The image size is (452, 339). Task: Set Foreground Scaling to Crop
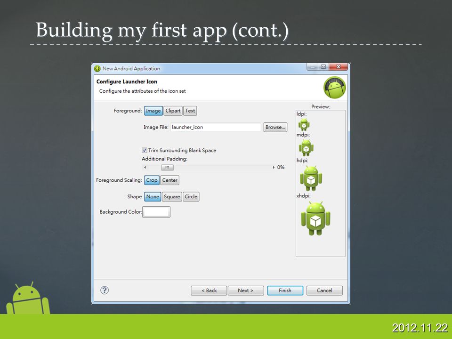tap(152, 180)
